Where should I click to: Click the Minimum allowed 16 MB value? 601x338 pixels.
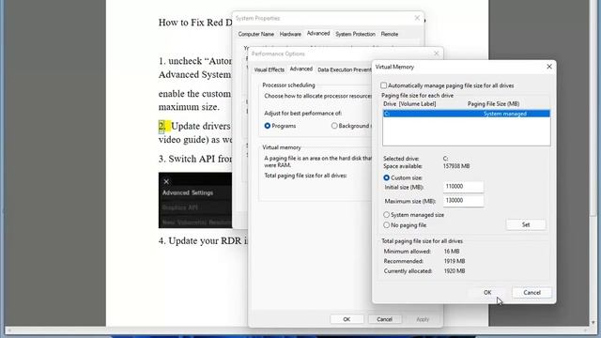452,252
